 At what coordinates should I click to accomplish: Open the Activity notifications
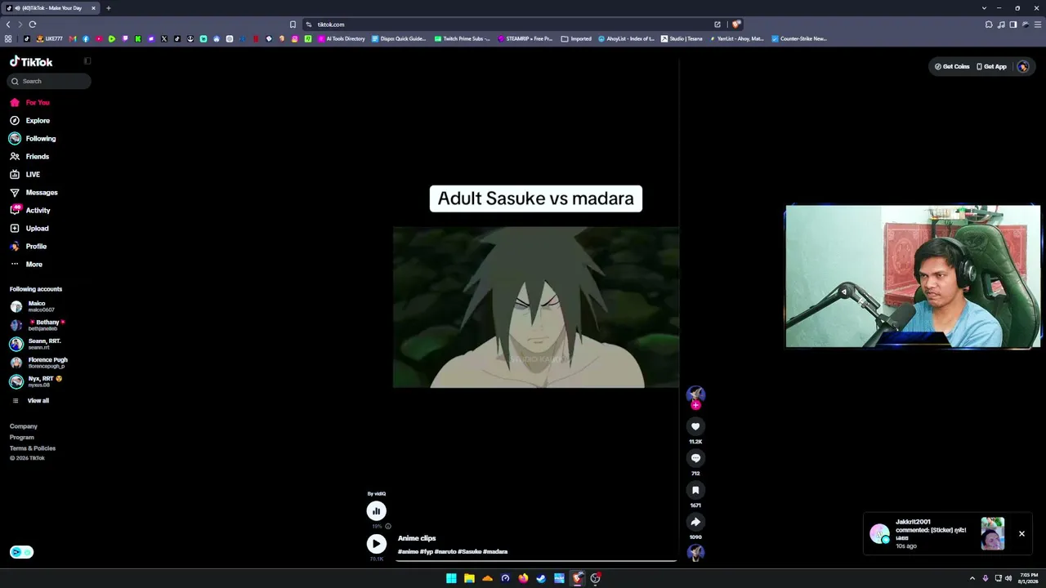pos(30,211)
